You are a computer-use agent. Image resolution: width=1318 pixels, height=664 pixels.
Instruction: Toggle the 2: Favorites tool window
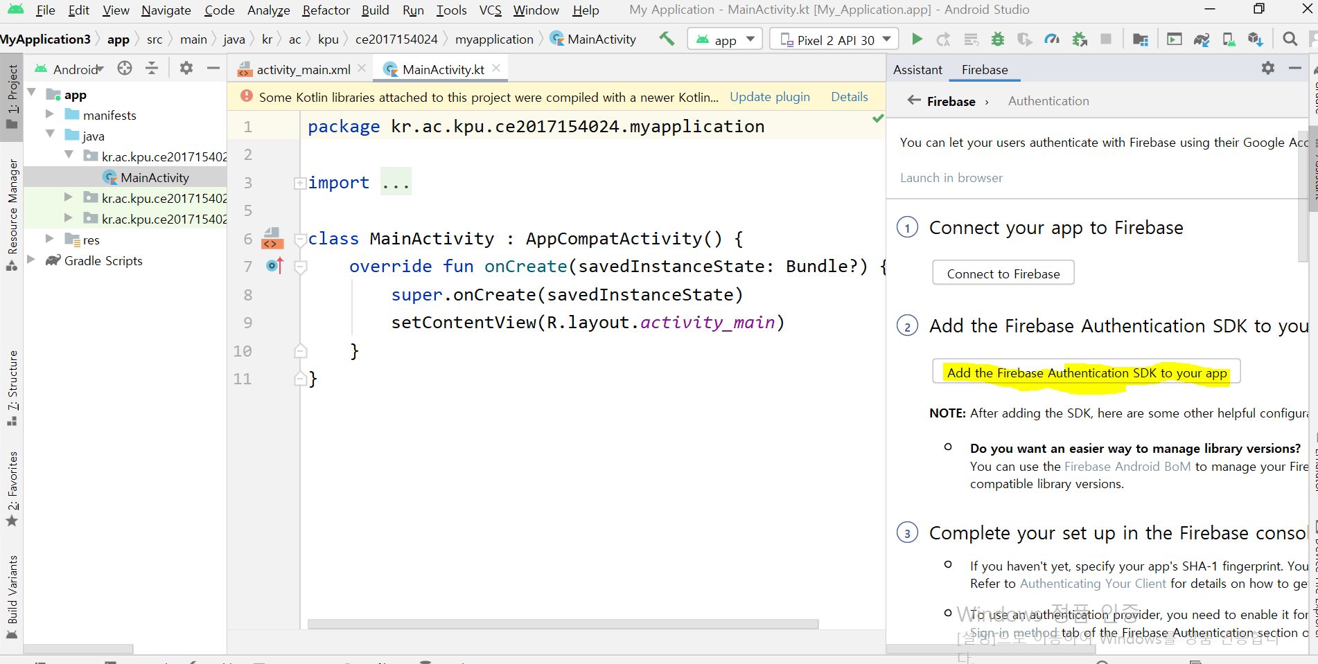pos(12,489)
